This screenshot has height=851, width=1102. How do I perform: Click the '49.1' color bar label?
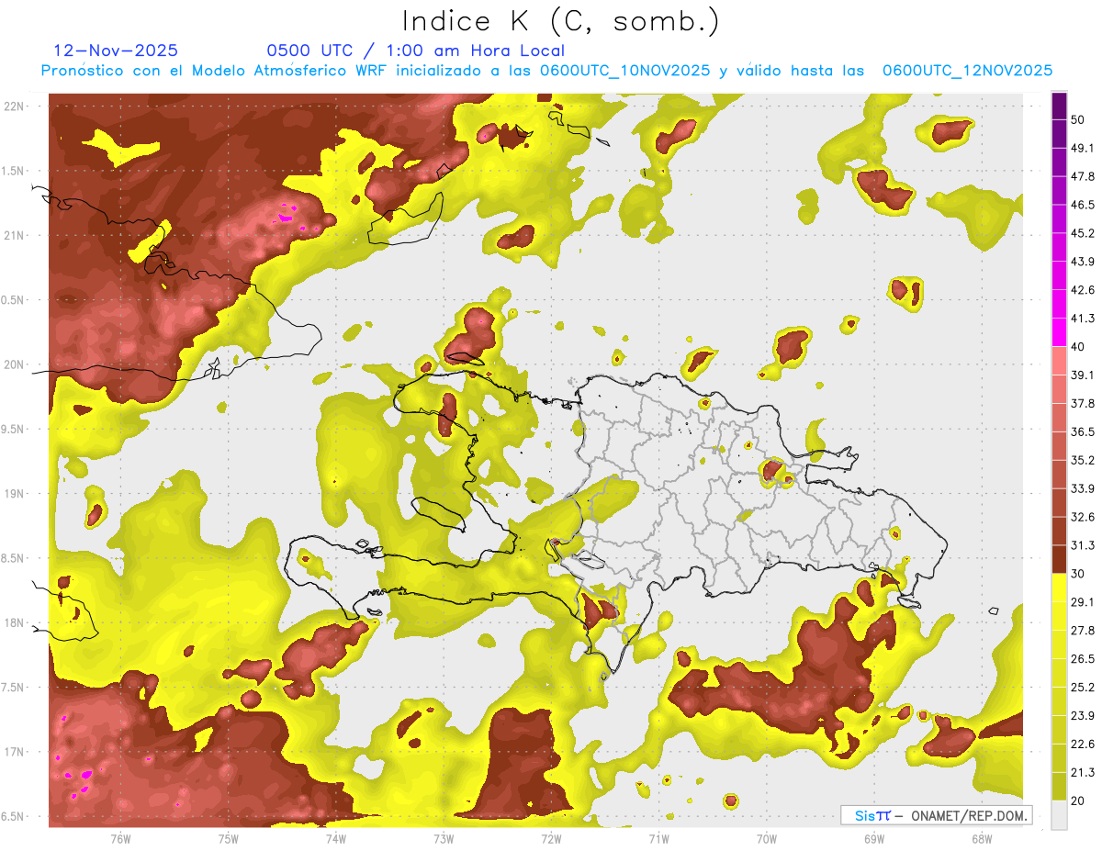1082,148
